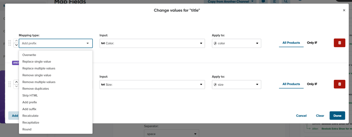Move the second rule up with arrow
The width and height of the screenshot is (352, 137).
(16, 82)
